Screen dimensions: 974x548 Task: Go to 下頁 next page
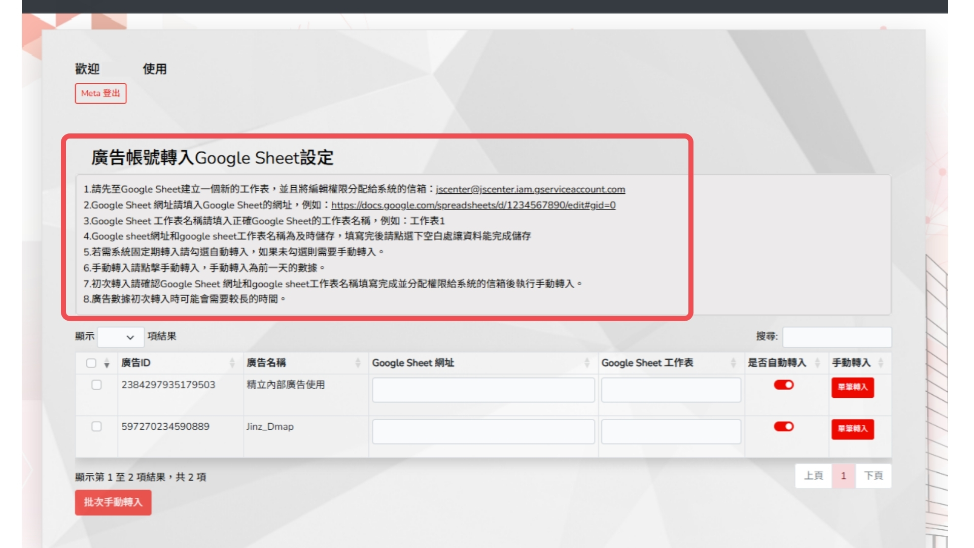pos(873,475)
